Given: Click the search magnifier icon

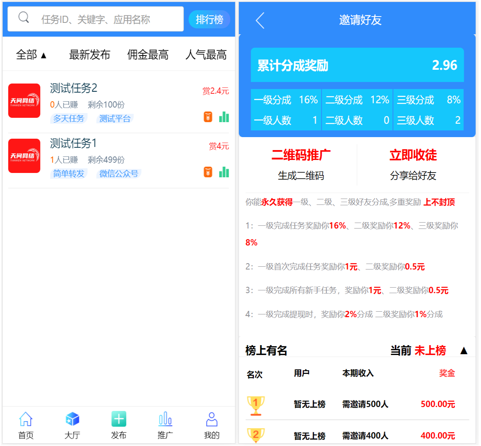Looking at the screenshot, I should 24,18.
